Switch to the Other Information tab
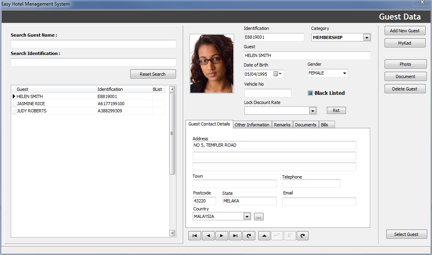The width and height of the screenshot is (432, 255). [252, 125]
